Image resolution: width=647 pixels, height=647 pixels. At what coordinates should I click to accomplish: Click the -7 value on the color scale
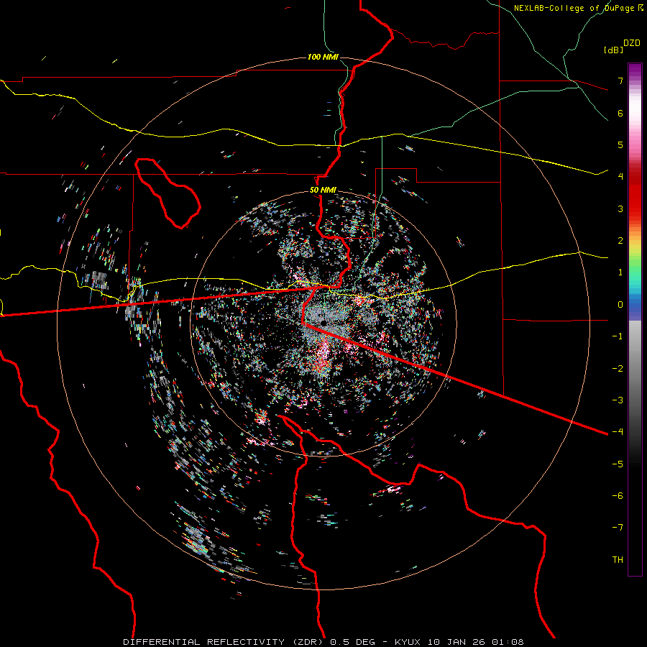[618, 528]
